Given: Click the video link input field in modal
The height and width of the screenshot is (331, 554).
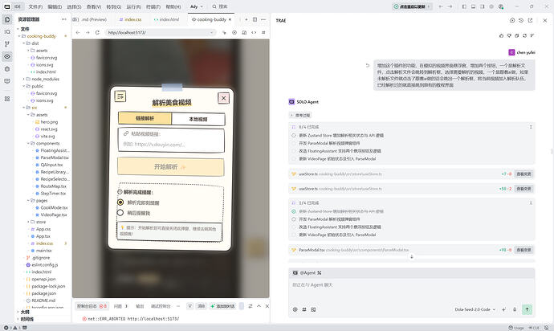Looking at the screenshot, I should (x=171, y=140).
